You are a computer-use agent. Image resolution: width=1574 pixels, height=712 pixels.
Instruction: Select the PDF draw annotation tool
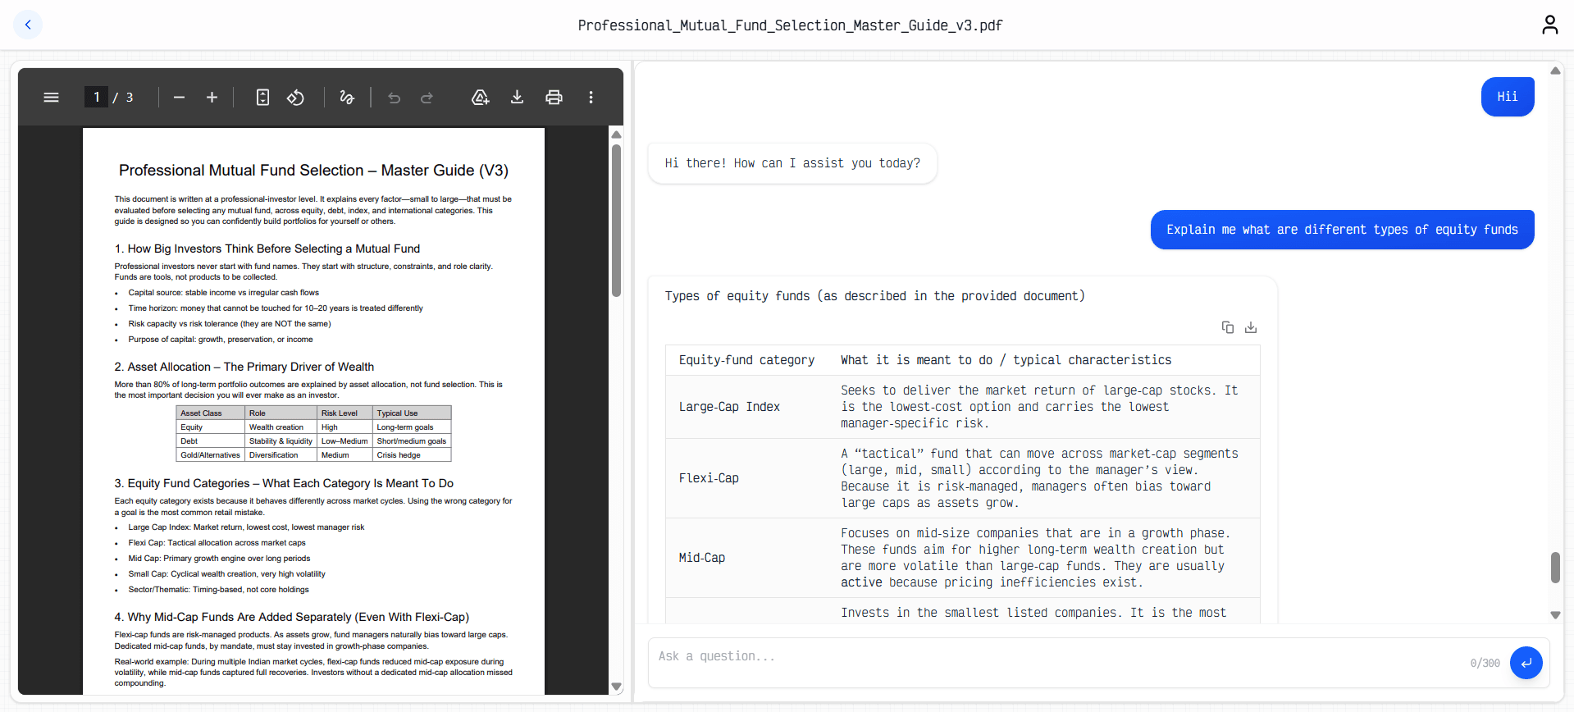pyautogui.click(x=347, y=98)
